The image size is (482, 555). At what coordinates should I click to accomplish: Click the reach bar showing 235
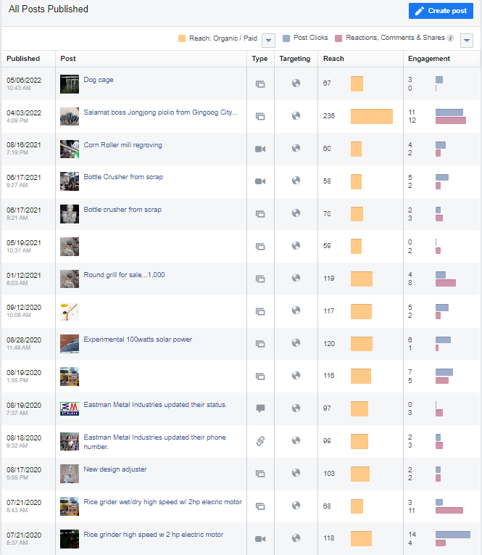click(x=372, y=116)
